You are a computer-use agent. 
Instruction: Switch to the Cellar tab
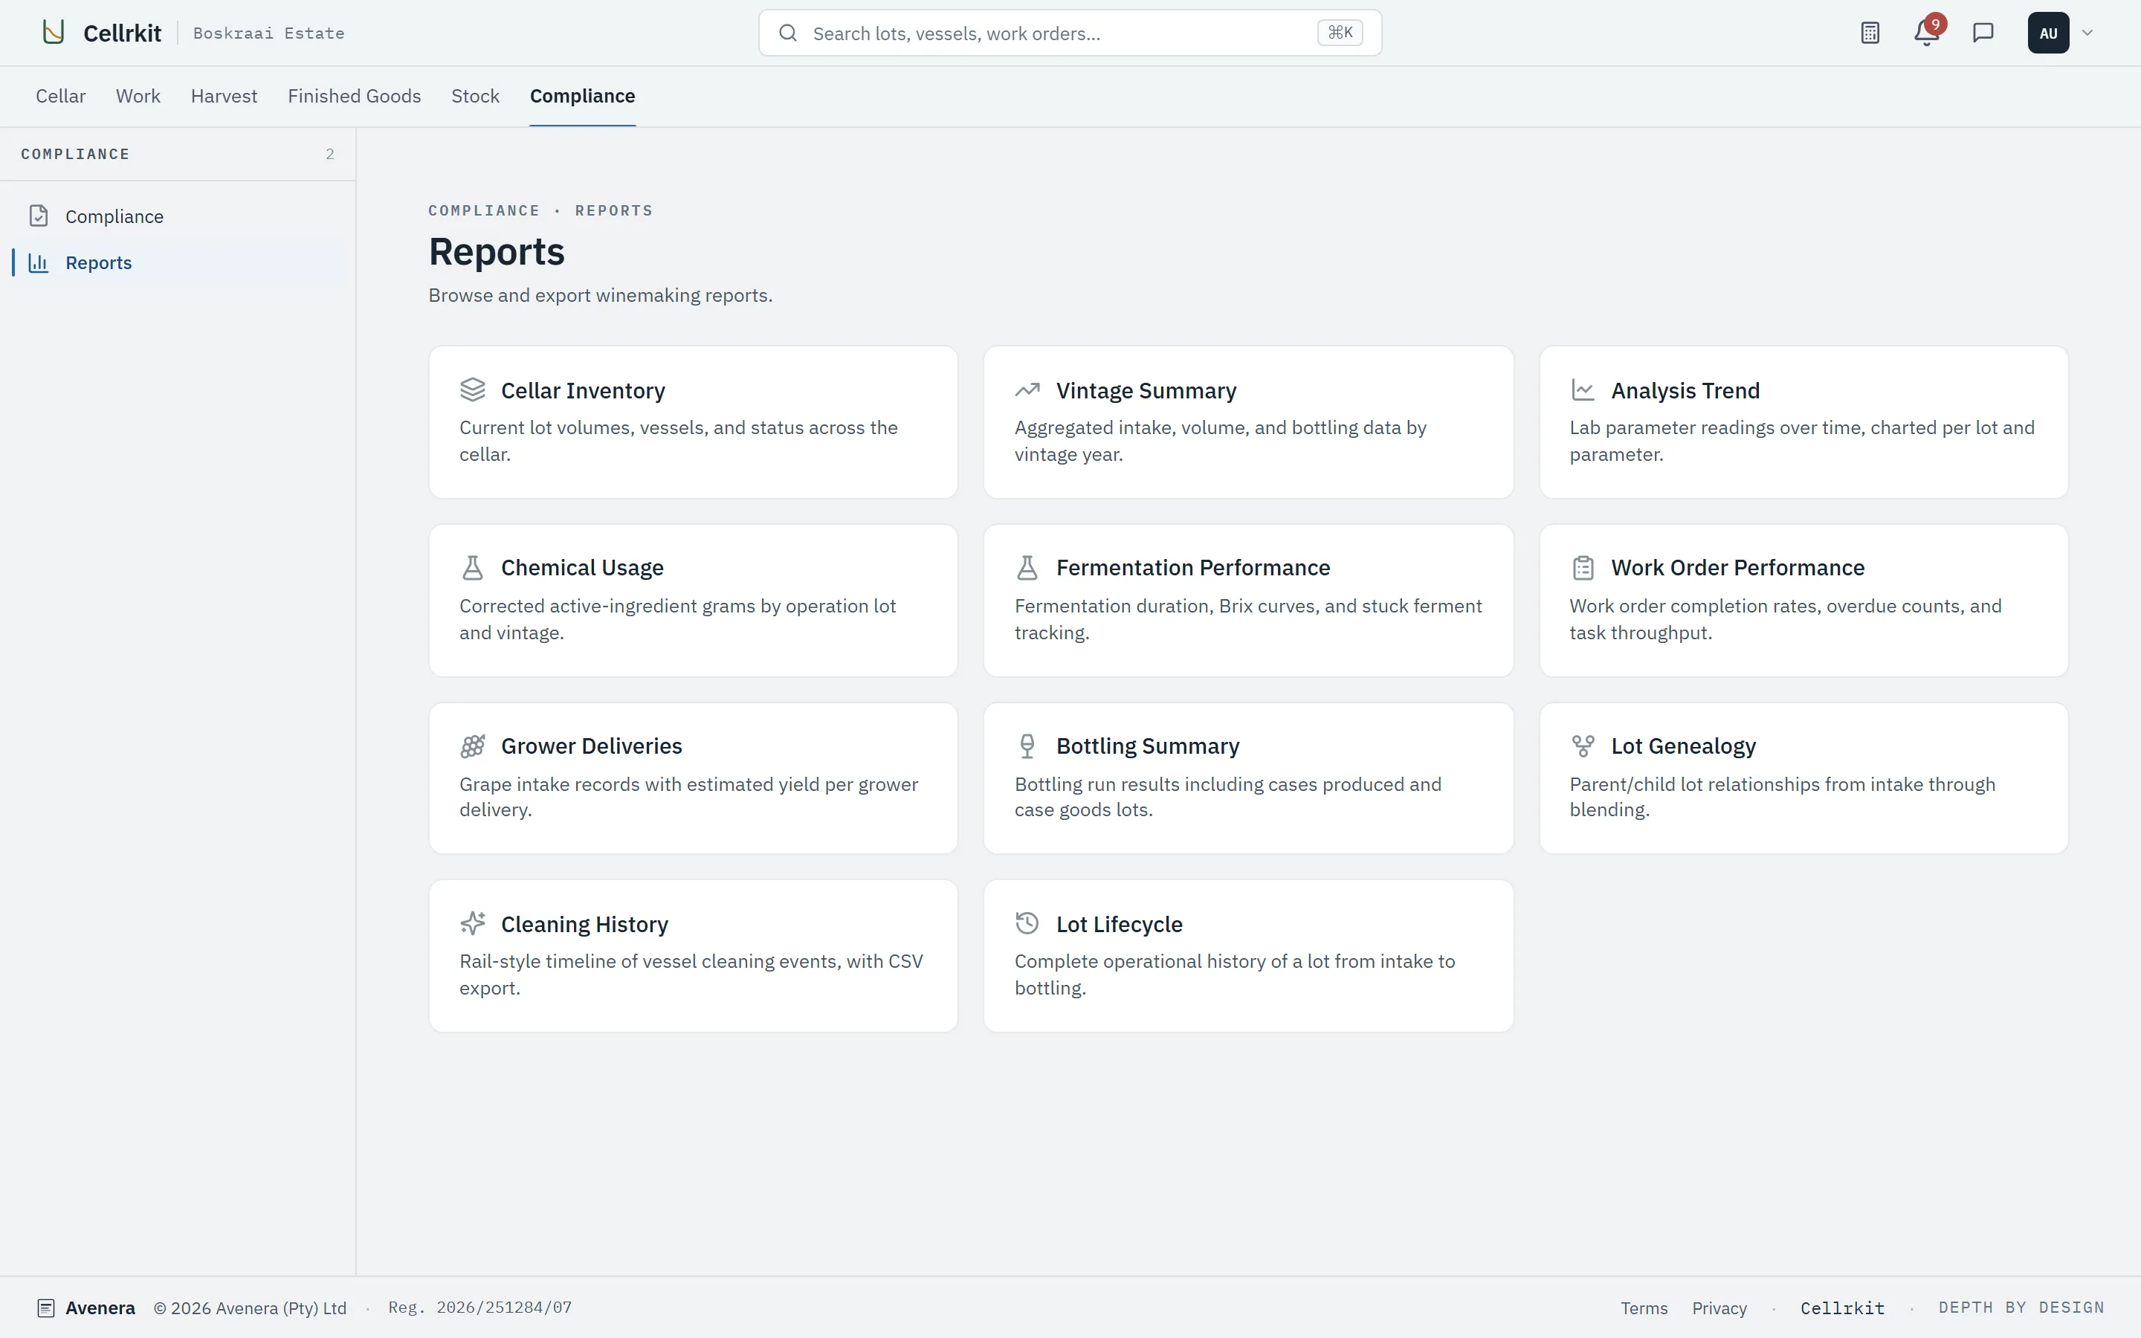pyautogui.click(x=60, y=96)
